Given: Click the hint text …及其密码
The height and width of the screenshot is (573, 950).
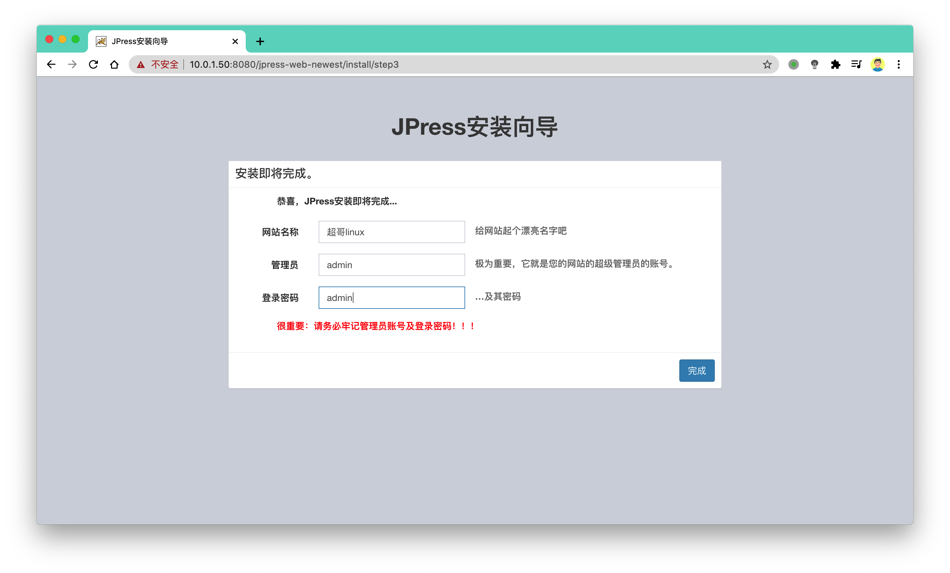Looking at the screenshot, I should click(x=498, y=296).
